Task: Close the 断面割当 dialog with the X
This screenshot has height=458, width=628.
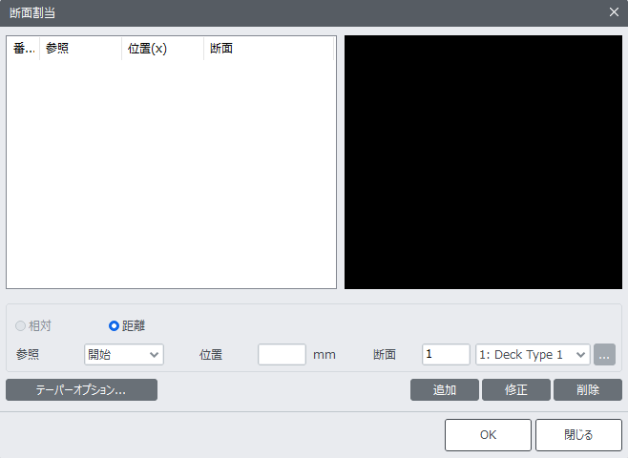Action: coord(614,12)
